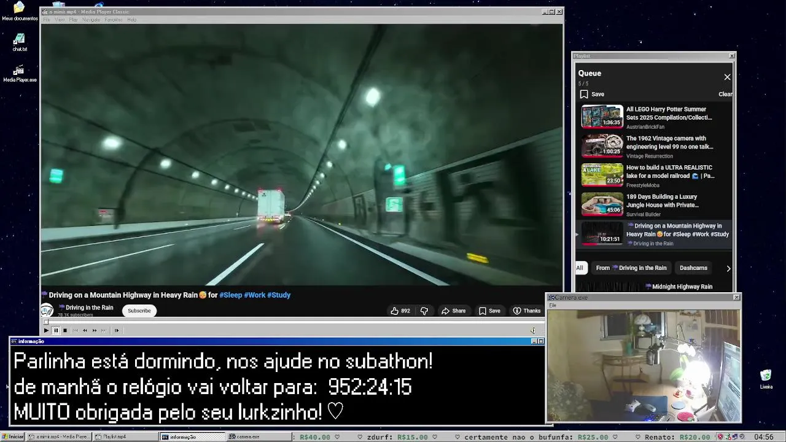Click the Vintage Resurrection channel name in queue

650,156
